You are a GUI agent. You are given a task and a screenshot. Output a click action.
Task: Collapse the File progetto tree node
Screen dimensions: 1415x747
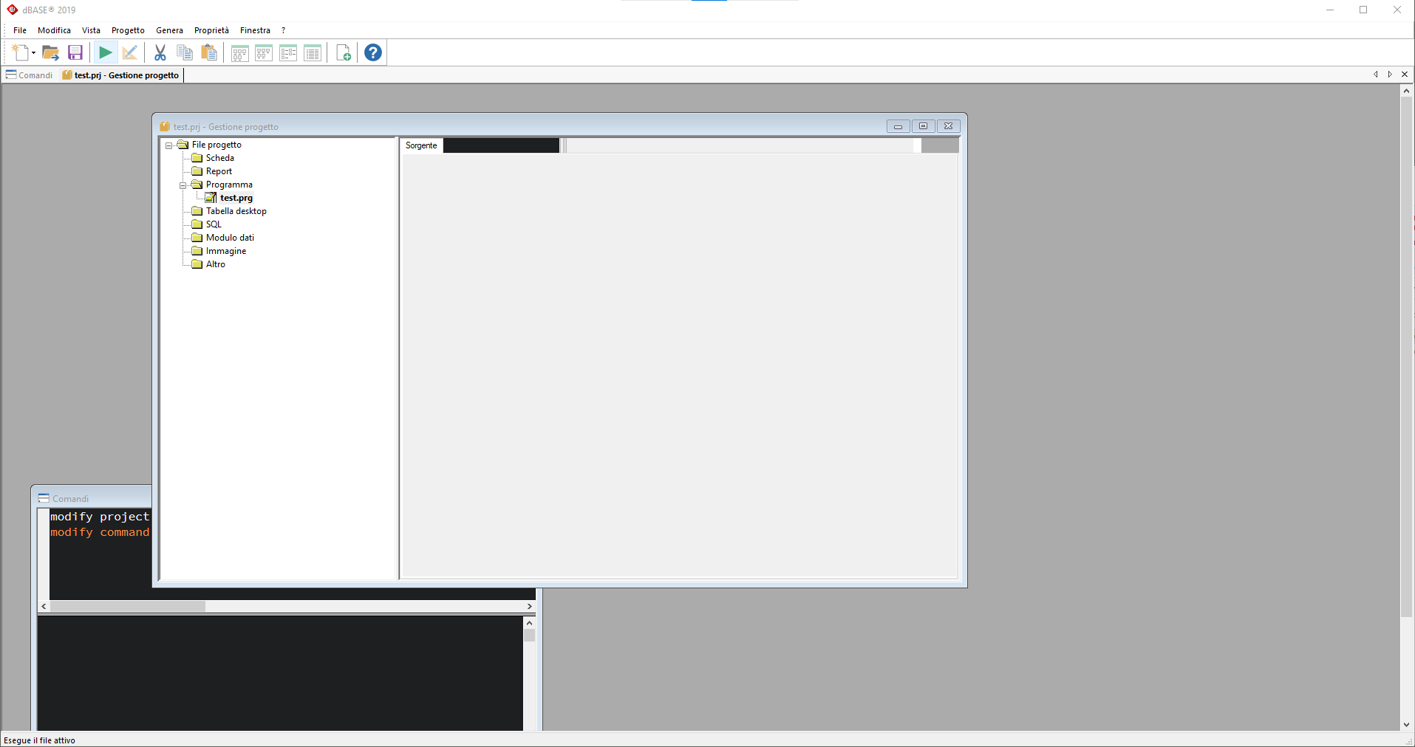click(x=169, y=145)
